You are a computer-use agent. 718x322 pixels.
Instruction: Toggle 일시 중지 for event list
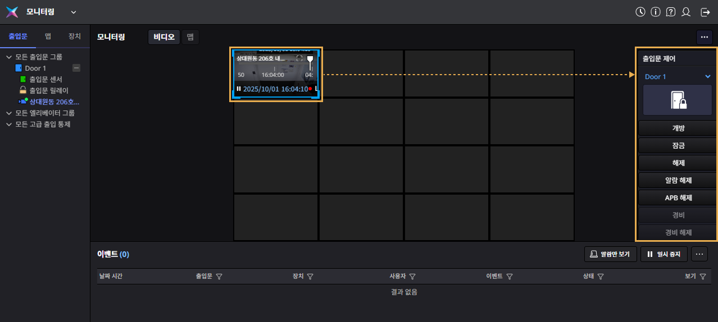(664, 254)
